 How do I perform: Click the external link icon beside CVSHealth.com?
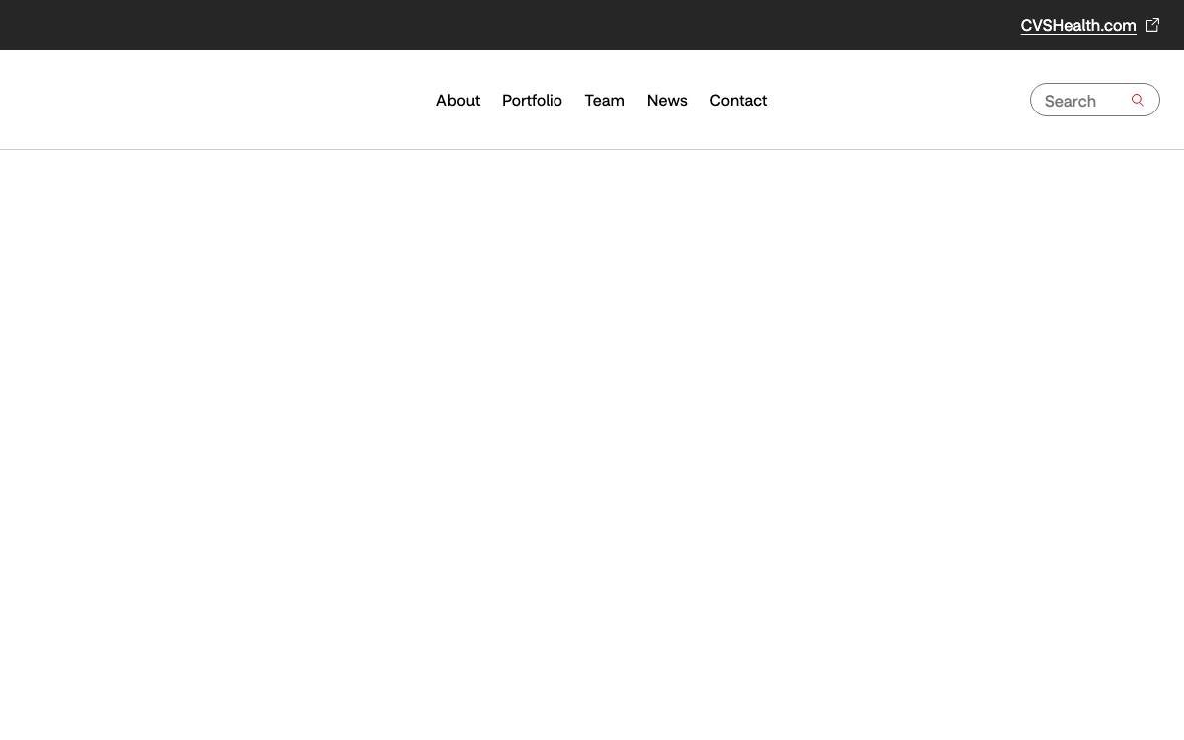(x=1152, y=25)
